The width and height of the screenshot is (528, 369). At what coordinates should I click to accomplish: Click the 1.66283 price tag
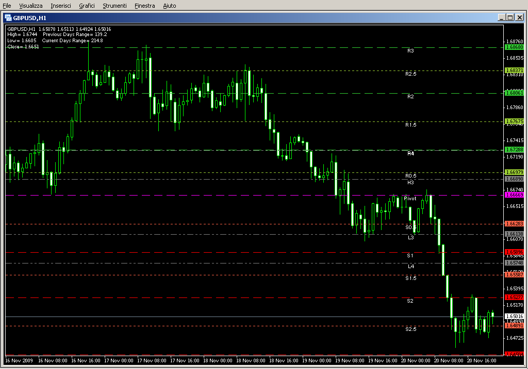coord(514,223)
